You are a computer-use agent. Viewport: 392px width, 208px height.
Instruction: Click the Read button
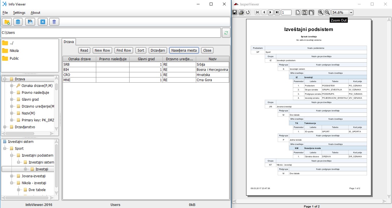point(84,50)
